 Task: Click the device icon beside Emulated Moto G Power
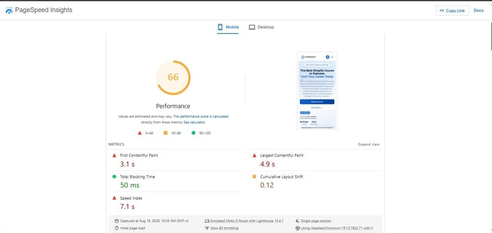(207, 221)
